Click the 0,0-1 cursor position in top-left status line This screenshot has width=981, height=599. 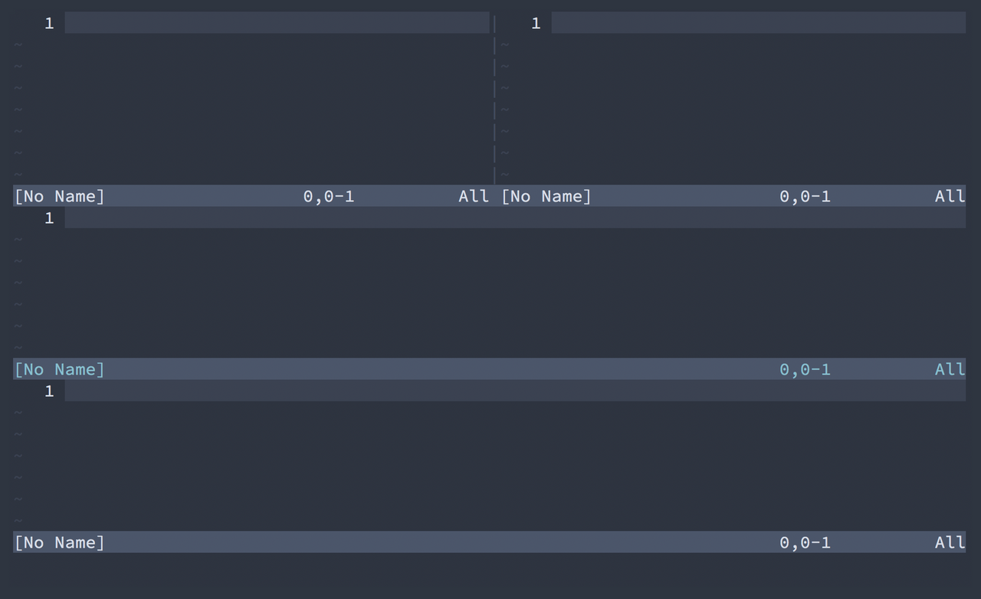(x=329, y=196)
